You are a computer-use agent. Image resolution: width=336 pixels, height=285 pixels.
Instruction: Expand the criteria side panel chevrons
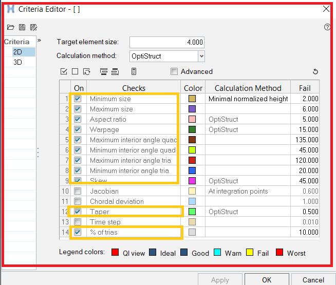pyautogui.click(x=39, y=40)
